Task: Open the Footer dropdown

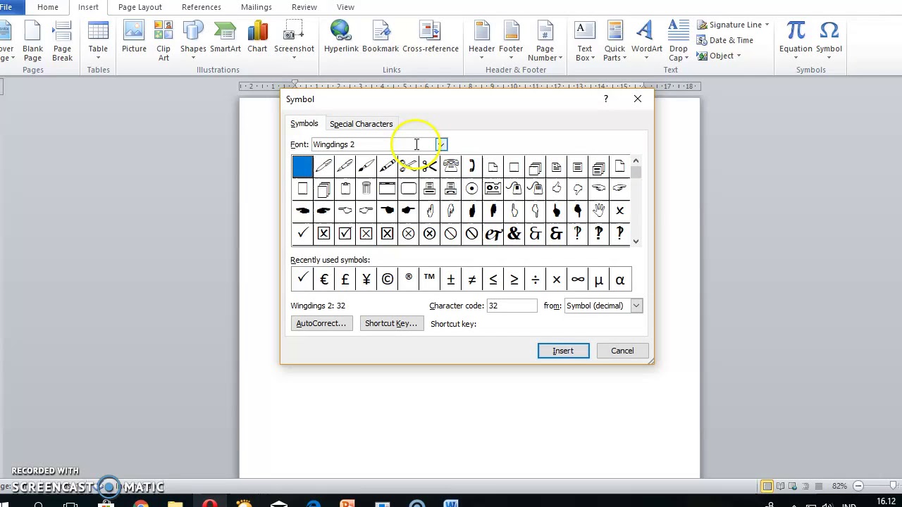Action: coord(511,41)
